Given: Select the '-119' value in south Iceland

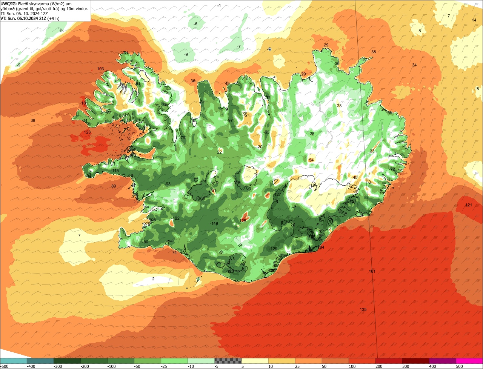Looking at the screenshot, I should (x=214, y=223).
